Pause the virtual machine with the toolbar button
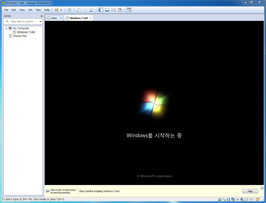 (57, 10)
